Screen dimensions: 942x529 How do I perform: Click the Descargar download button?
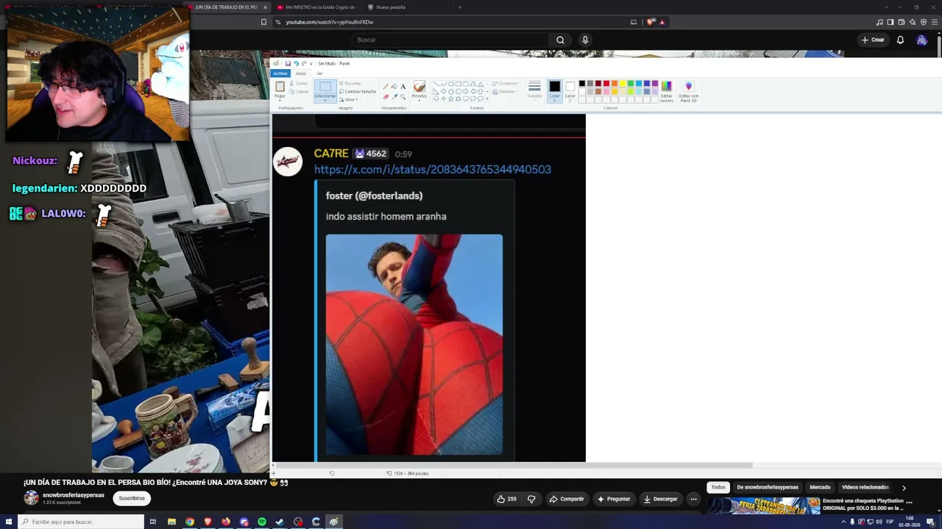click(660, 499)
